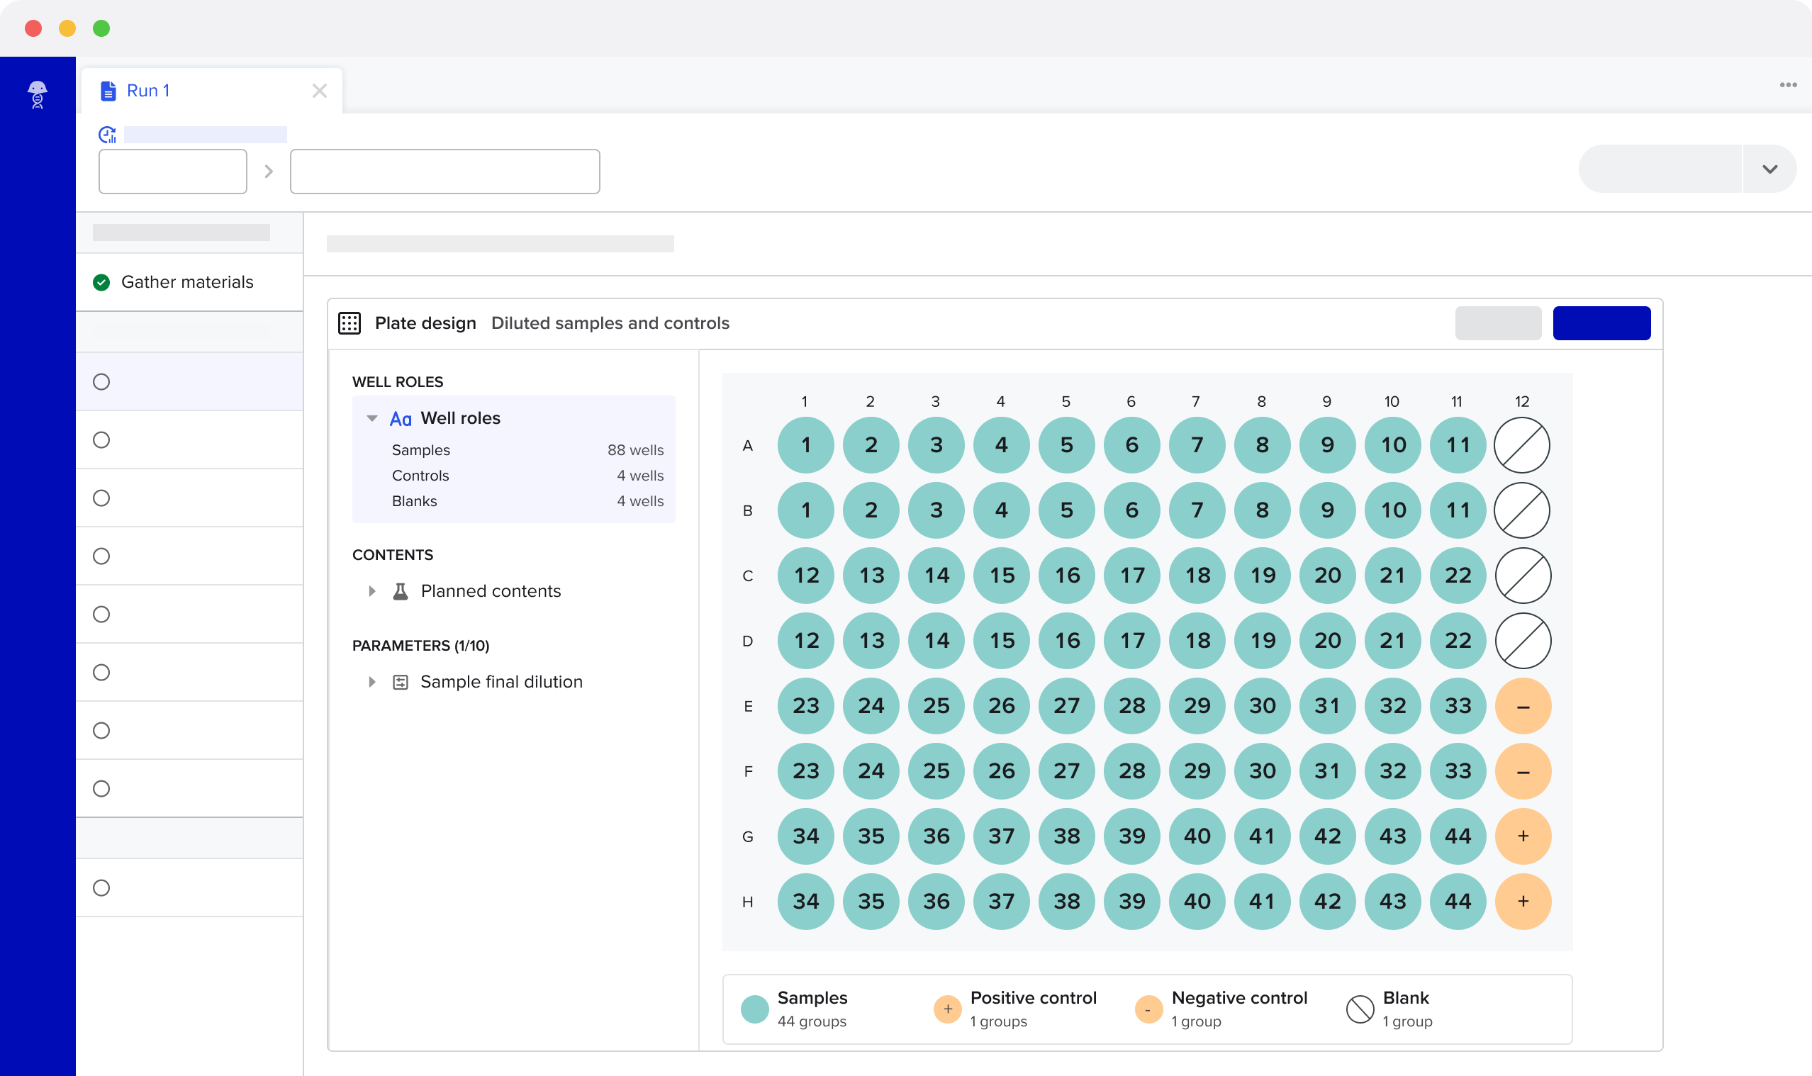Close the Run 1 tab
1812x1076 pixels.
[x=320, y=91]
